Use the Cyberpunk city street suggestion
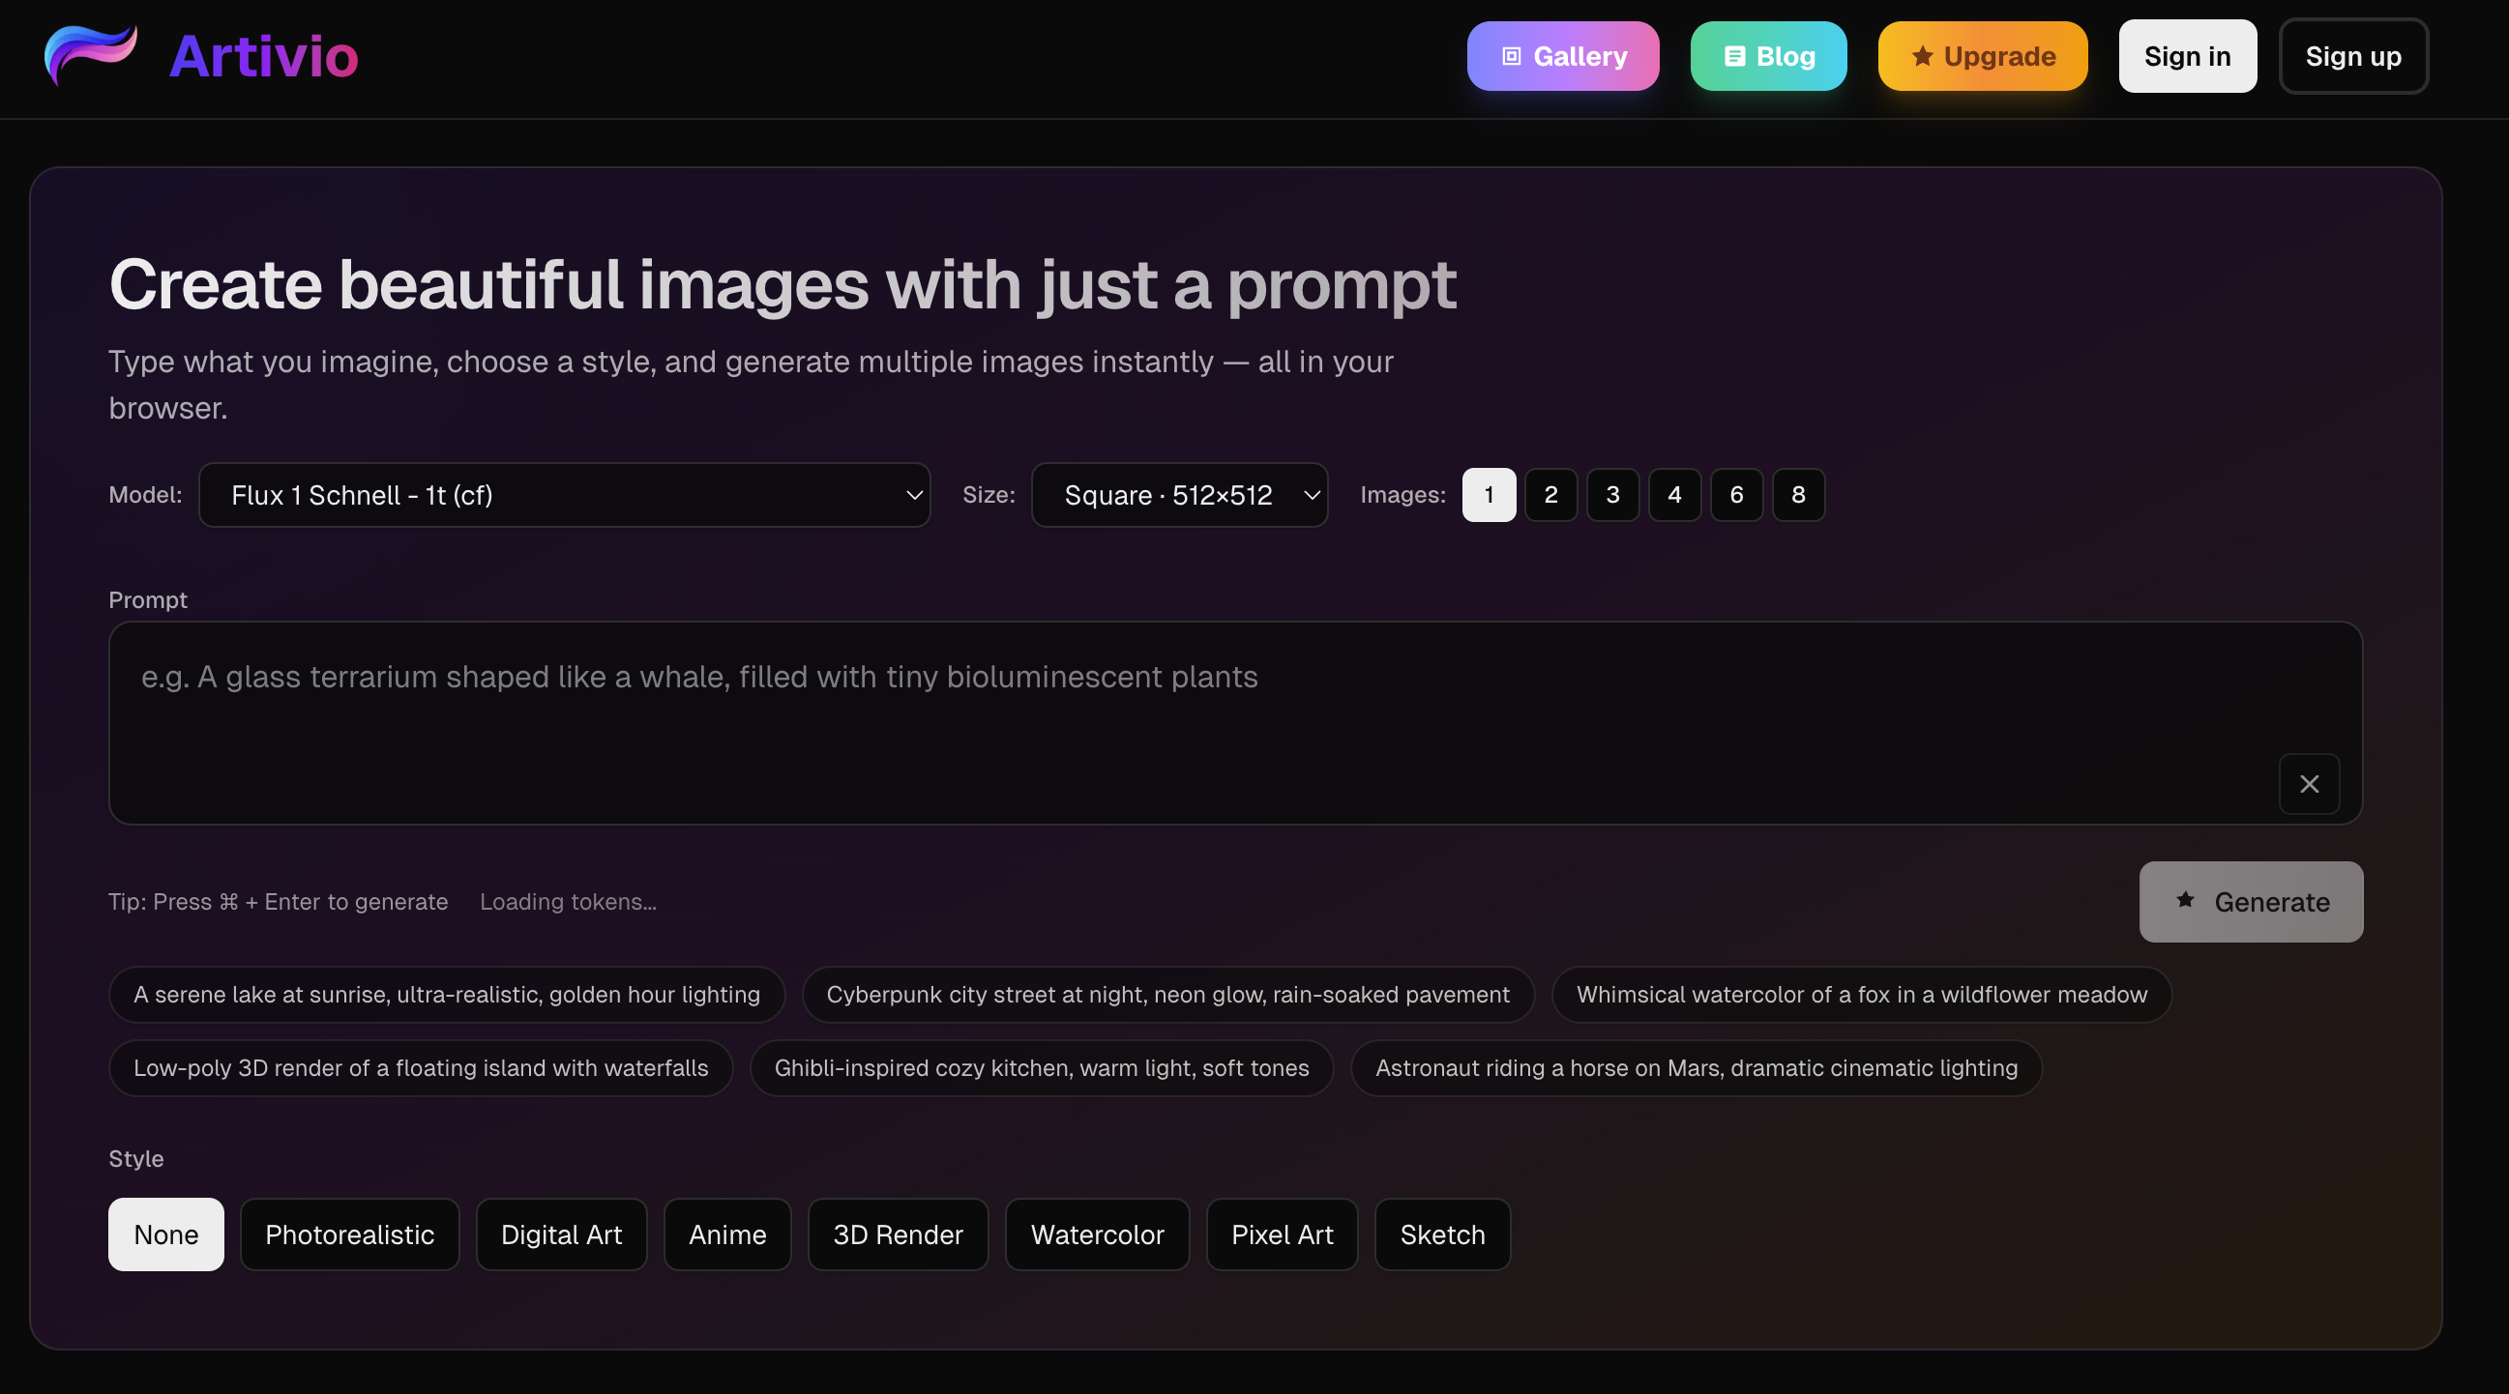 click(1166, 995)
